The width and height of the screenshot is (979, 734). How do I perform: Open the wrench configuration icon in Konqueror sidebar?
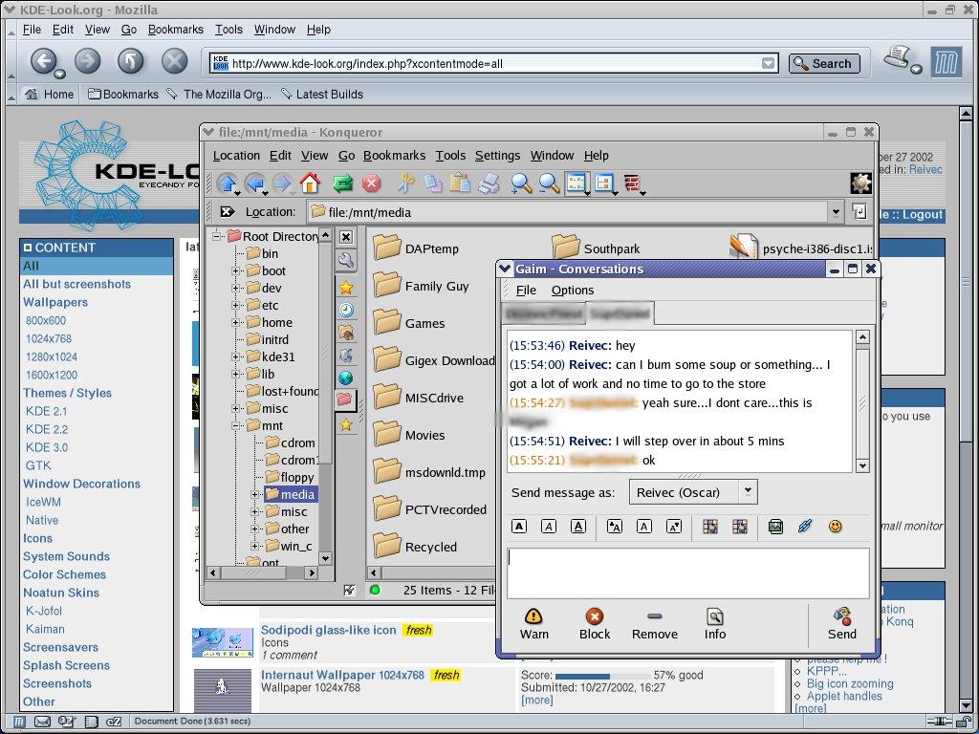pos(346,260)
